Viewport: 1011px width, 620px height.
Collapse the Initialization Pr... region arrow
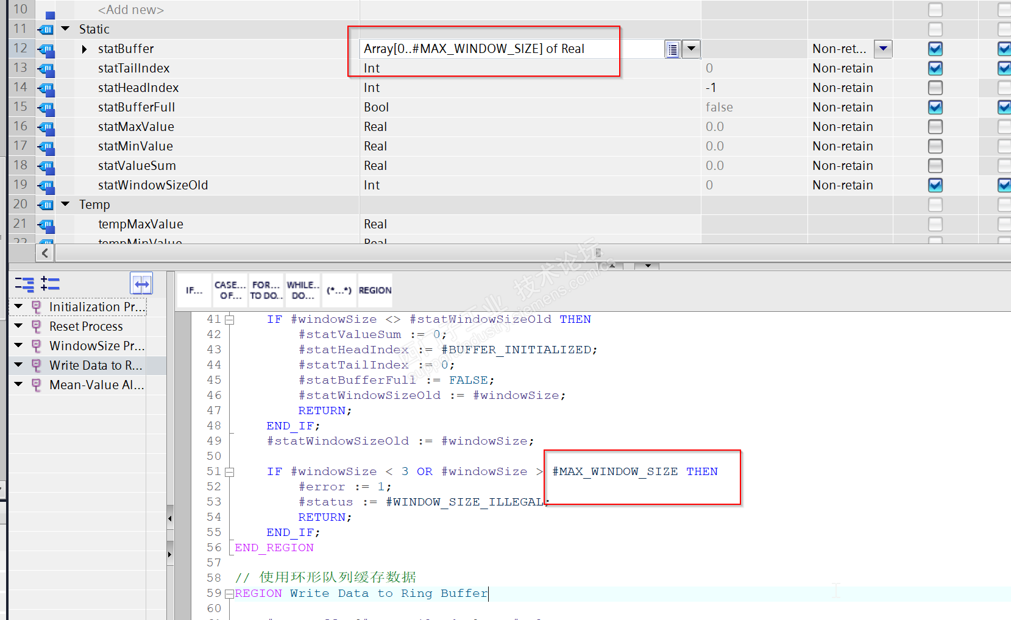pyautogui.click(x=18, y=306)
